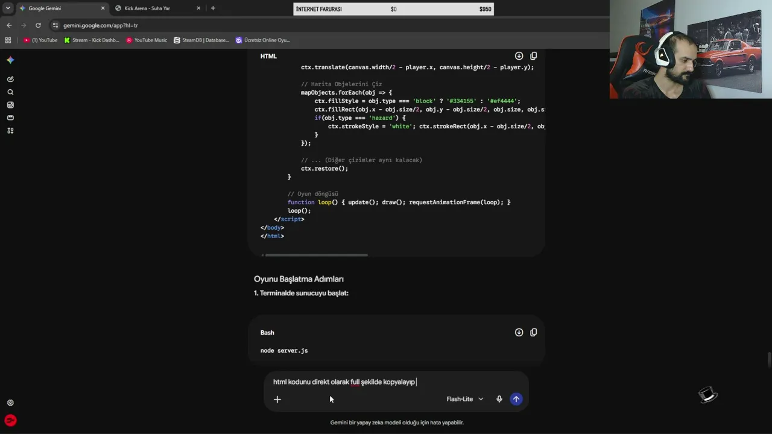
Task: Click the plus attach button in prompt box
Action: tap(277, 399)
